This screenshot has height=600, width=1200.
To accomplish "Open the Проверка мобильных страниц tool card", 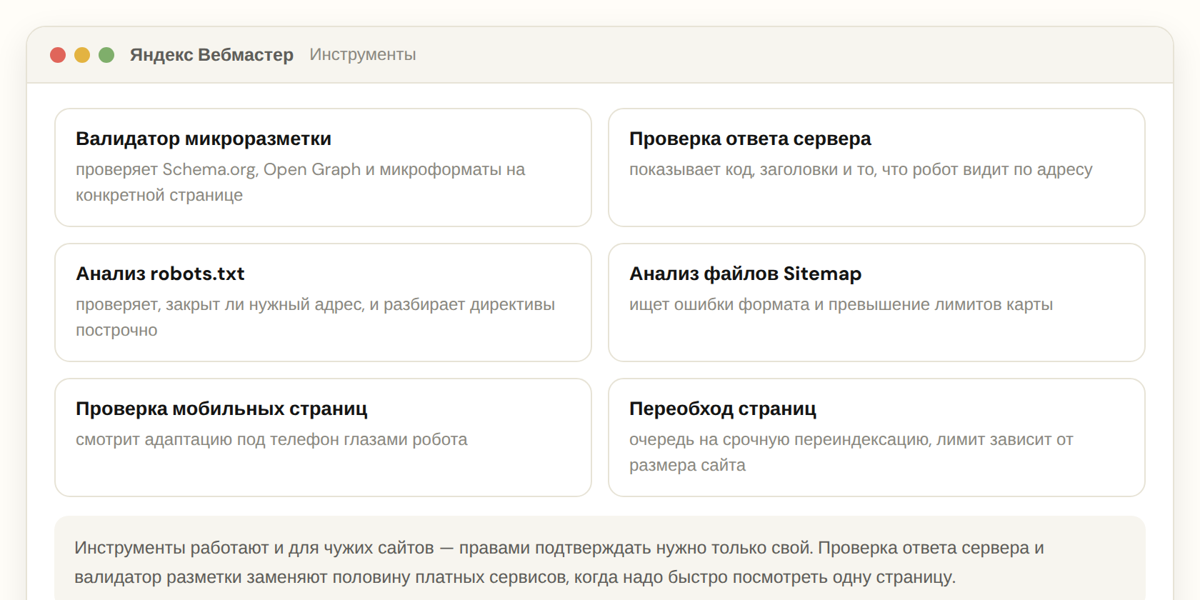I will (323, 437).
